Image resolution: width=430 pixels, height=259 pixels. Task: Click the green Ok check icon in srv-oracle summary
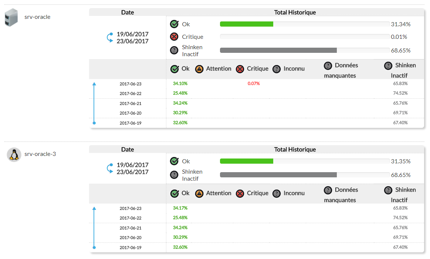(174, 24)
